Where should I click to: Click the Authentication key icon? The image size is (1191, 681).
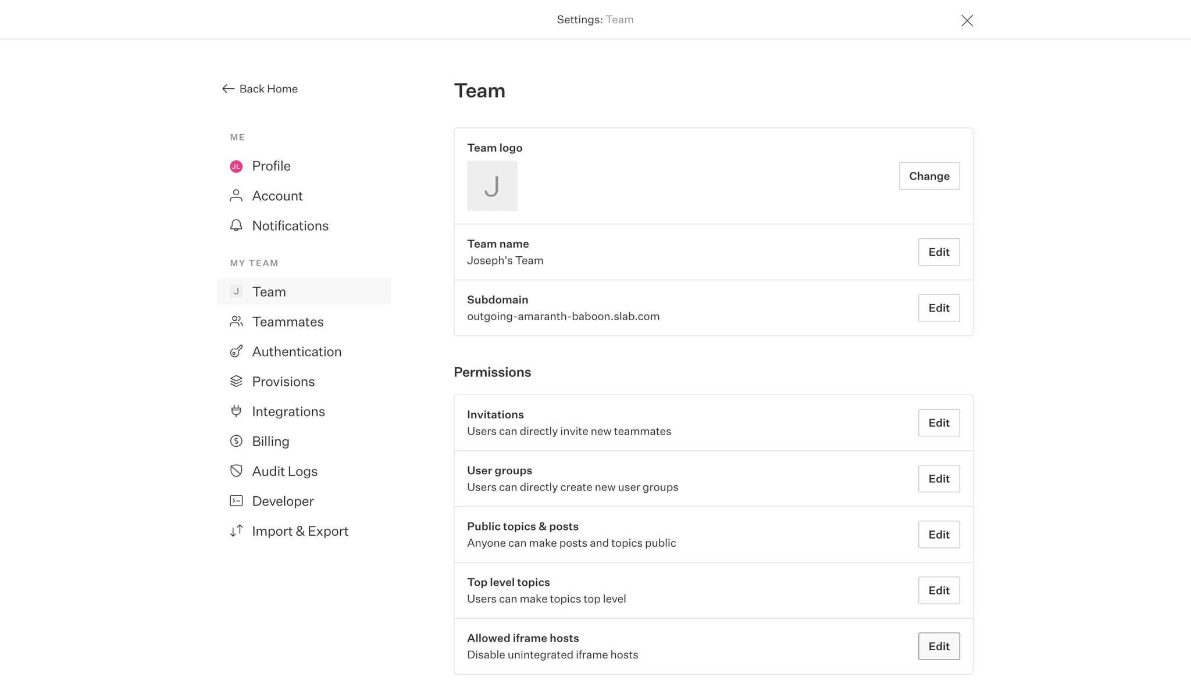tap(236, 352)
